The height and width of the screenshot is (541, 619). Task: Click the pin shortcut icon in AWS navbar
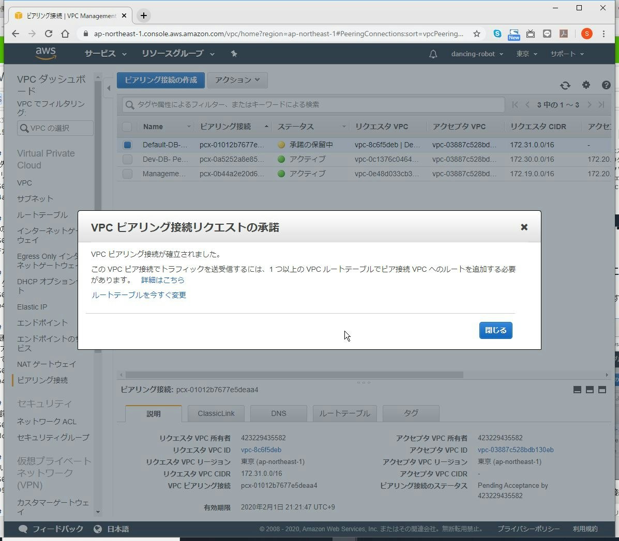pyautogui.click(x=234, y=54)
